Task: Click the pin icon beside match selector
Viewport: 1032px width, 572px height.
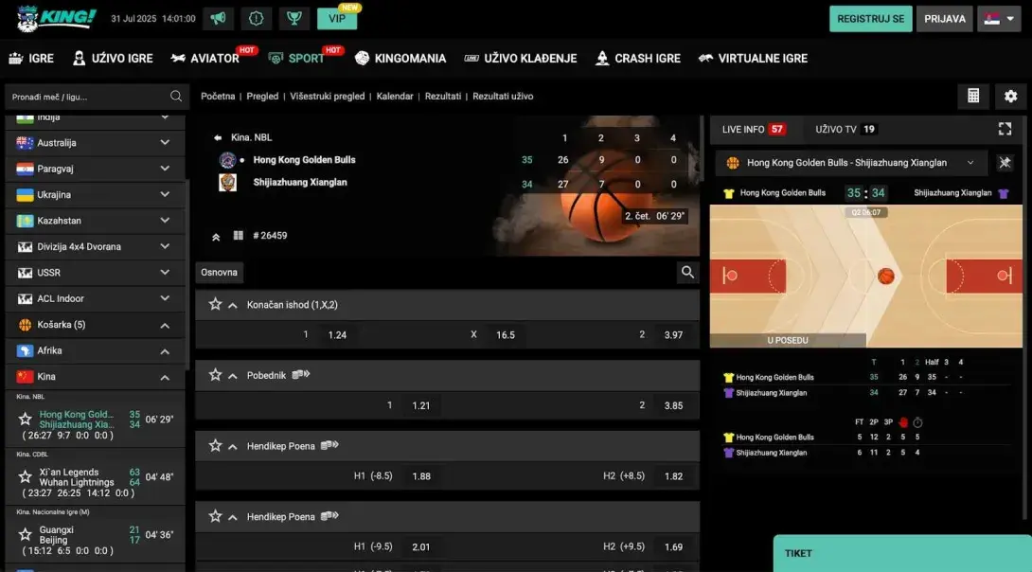Action: pos(1005,163)
